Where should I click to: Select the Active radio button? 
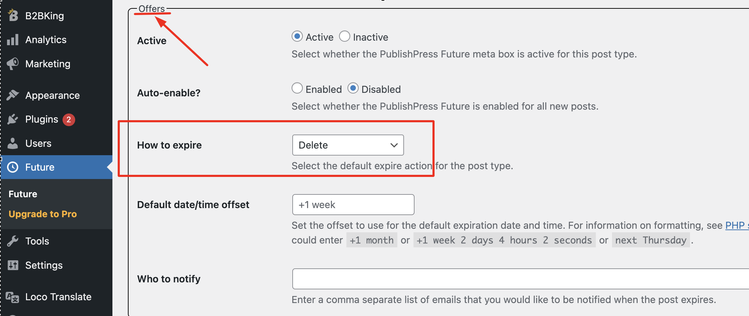click(x=297, y=36)
